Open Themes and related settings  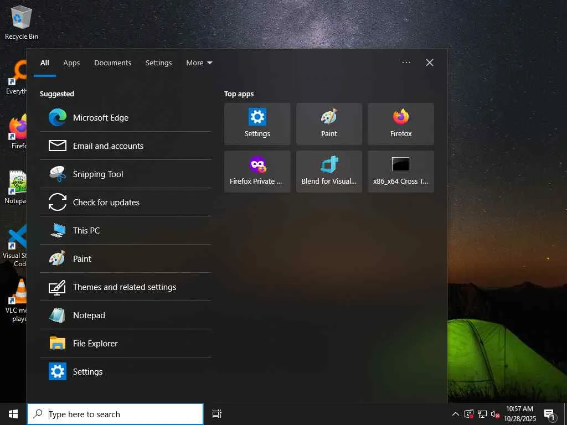pos(125,287)
